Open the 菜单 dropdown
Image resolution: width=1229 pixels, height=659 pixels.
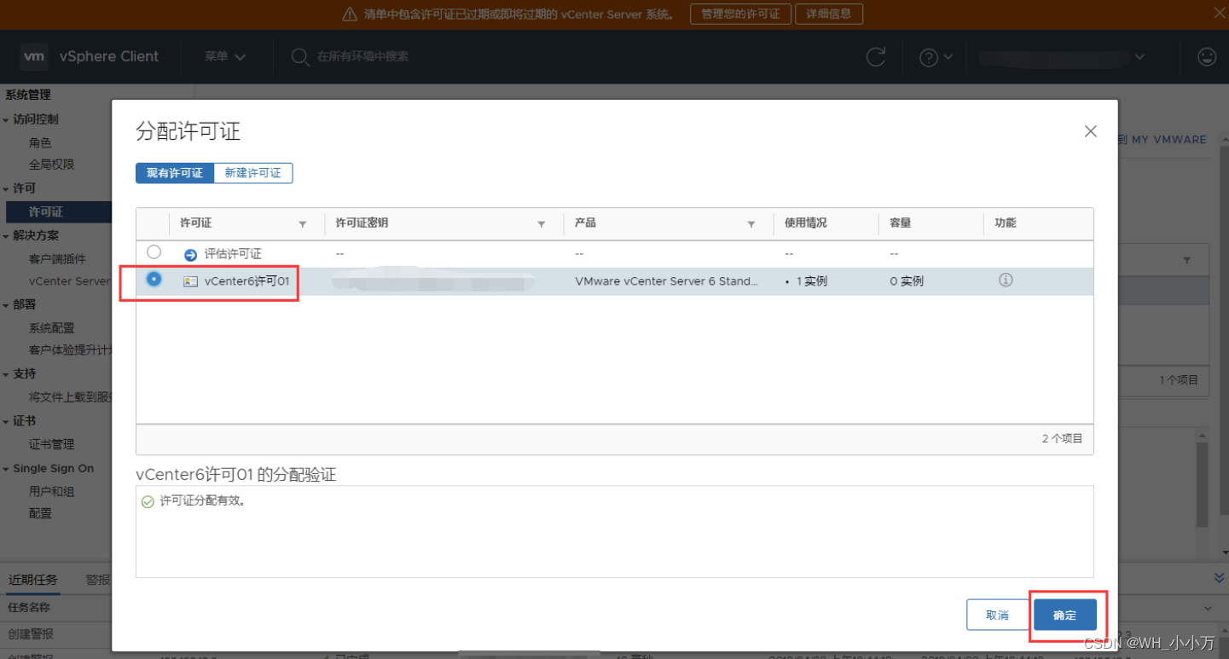(x=225, y=56)
